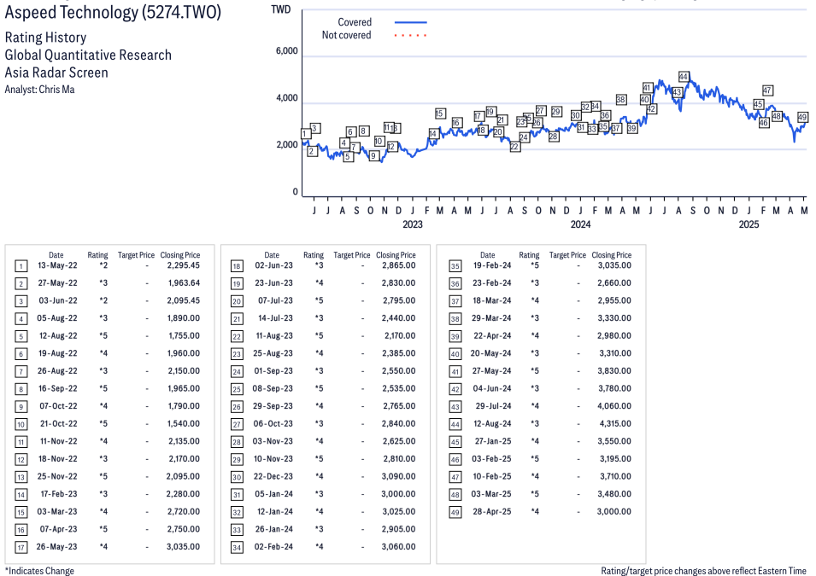This screenshot has height=576, width=816.
Task: Click the closing price 4,060.00
Action: click(614, 406)
